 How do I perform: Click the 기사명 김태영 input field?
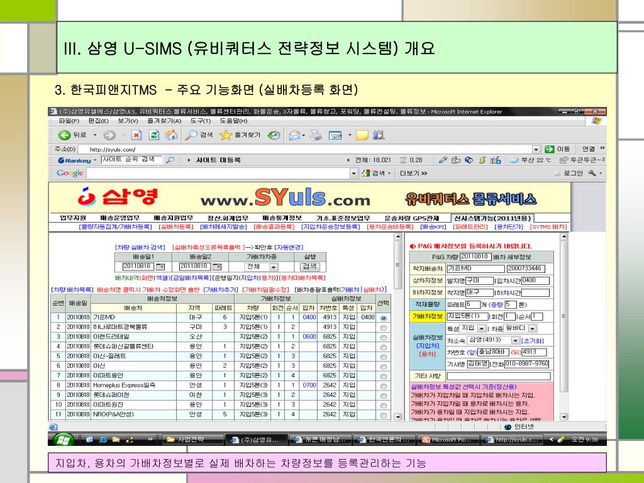tap(478, 364)
